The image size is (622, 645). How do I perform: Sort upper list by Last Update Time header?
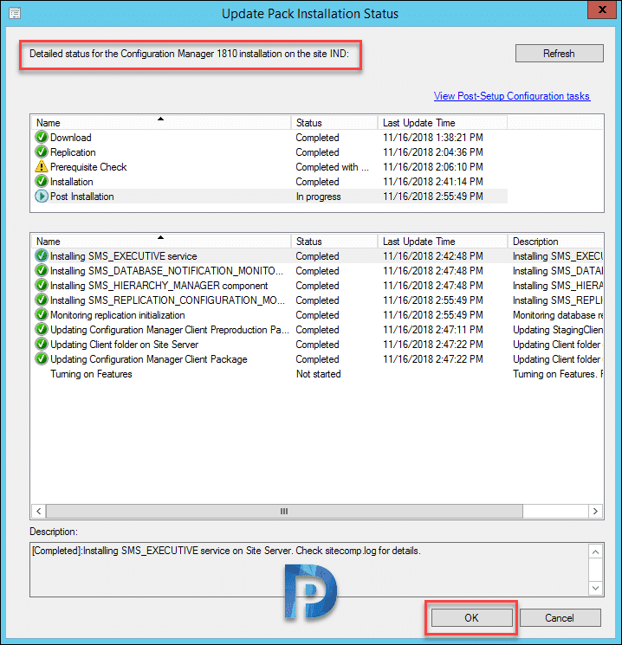tap(443, 123)
